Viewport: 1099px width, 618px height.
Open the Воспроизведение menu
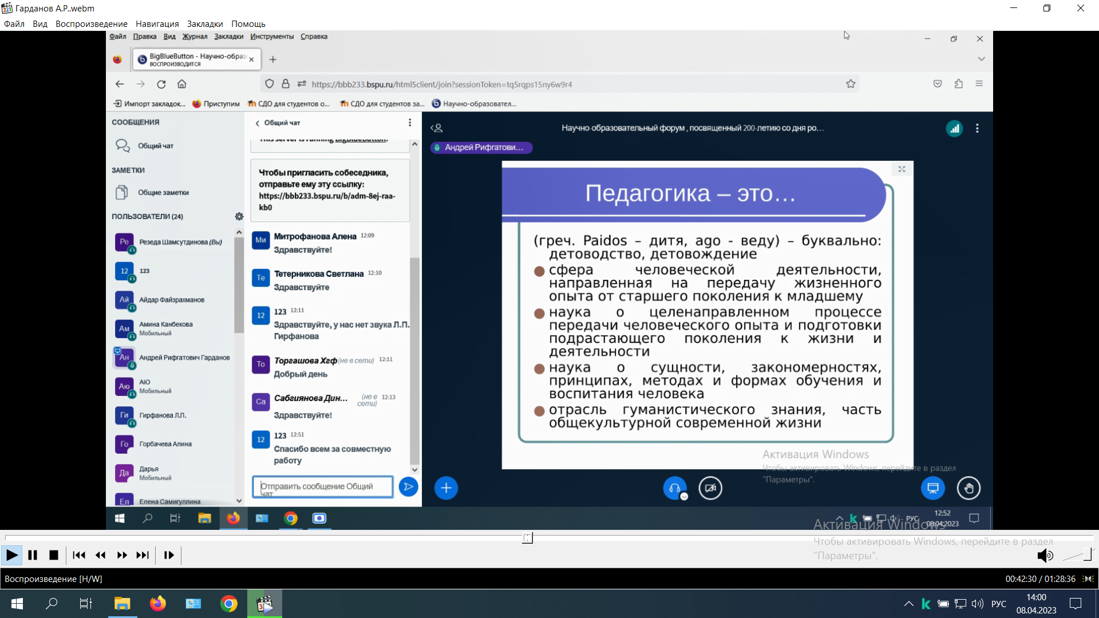91,24
